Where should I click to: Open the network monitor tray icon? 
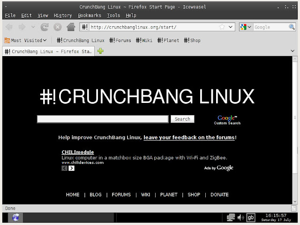click(231, 218)
